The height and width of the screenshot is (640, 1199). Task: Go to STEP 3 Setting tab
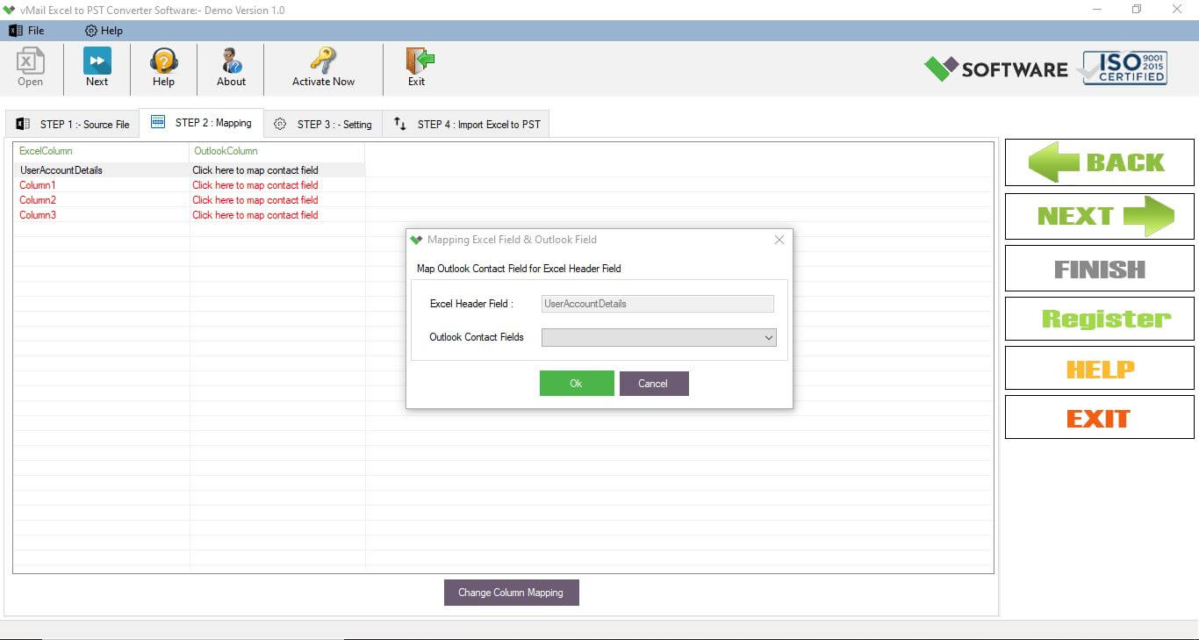coord(323,124)
